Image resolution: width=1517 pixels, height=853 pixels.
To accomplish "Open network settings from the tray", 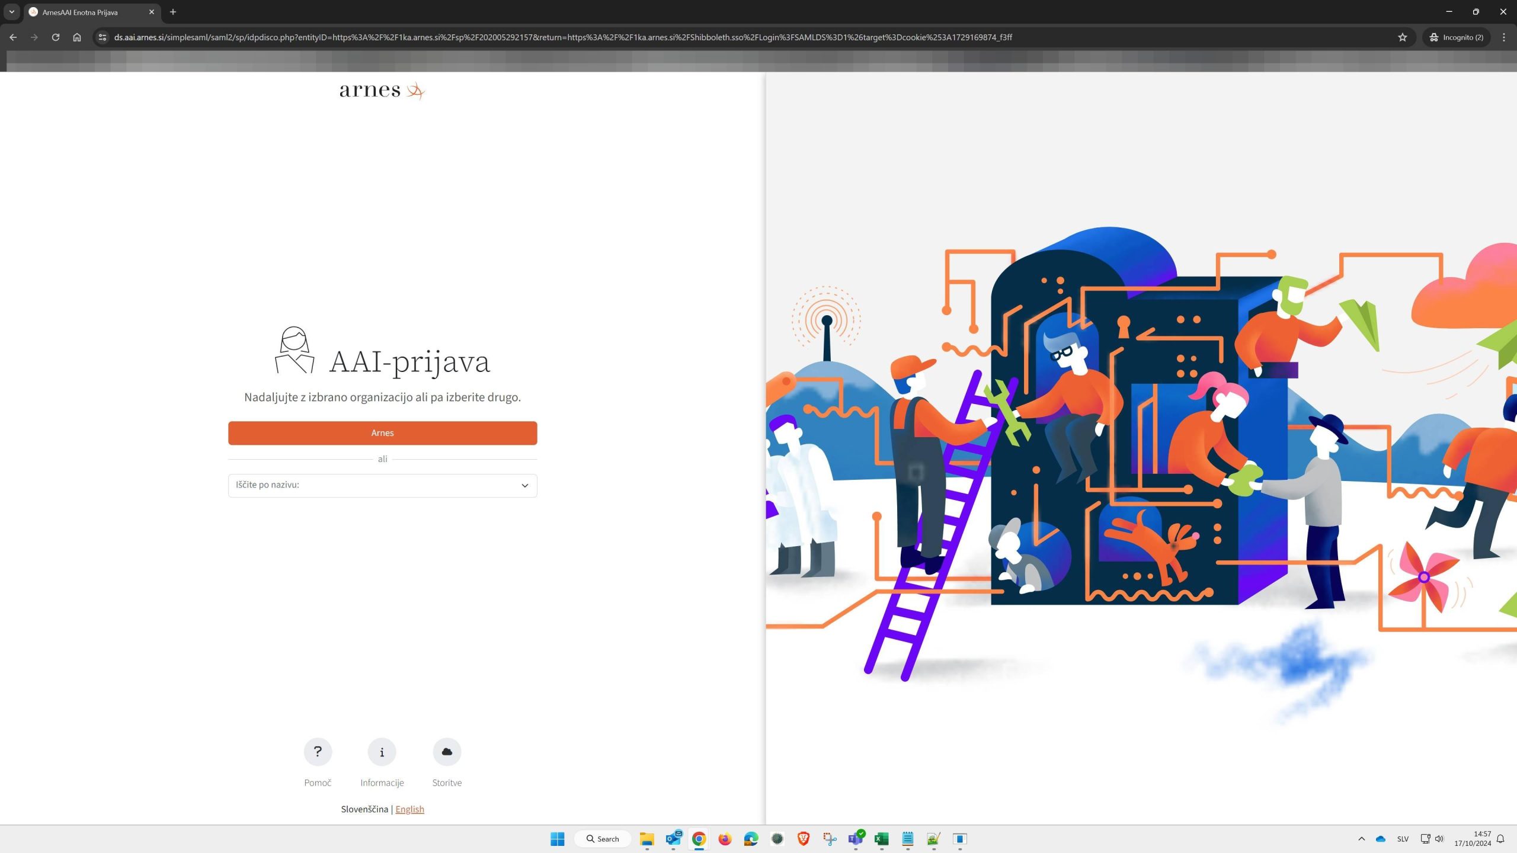I will click(1425, 839).
